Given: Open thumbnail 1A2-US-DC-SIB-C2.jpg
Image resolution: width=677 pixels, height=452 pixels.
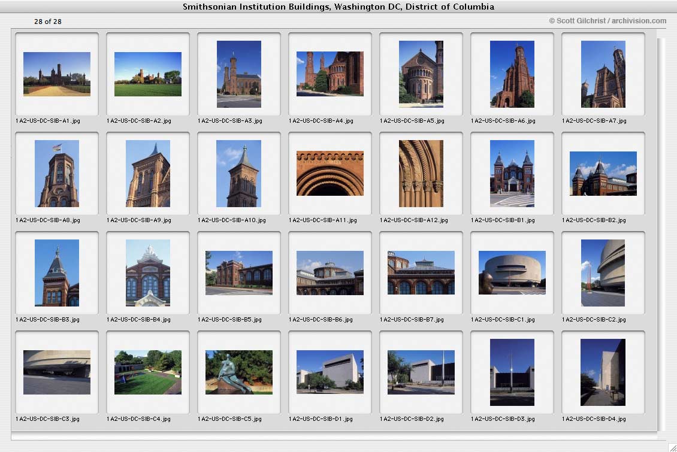Looking at the screenshot, I should pos(603,272).
